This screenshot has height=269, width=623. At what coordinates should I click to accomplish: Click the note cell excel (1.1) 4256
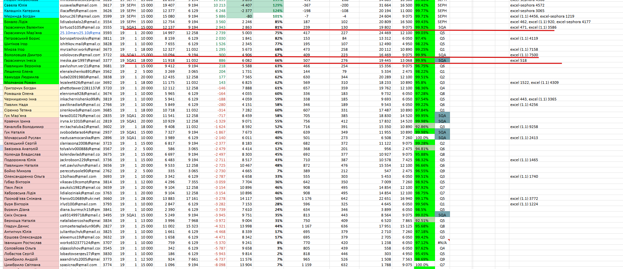pos(524,105)
